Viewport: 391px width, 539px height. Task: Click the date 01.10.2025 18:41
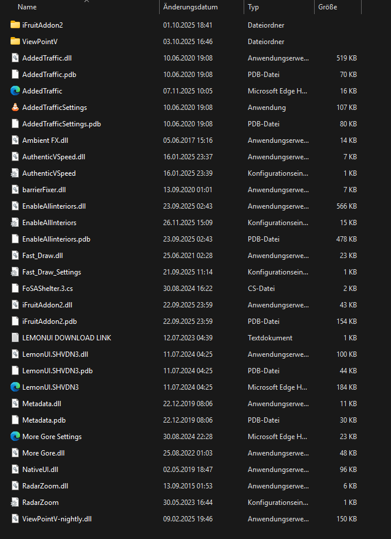188,25
